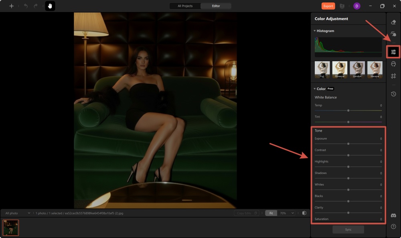Enable the Fit view mode
Image resolution: width=401 pixels, height=238 pixels.
[271, 213]
